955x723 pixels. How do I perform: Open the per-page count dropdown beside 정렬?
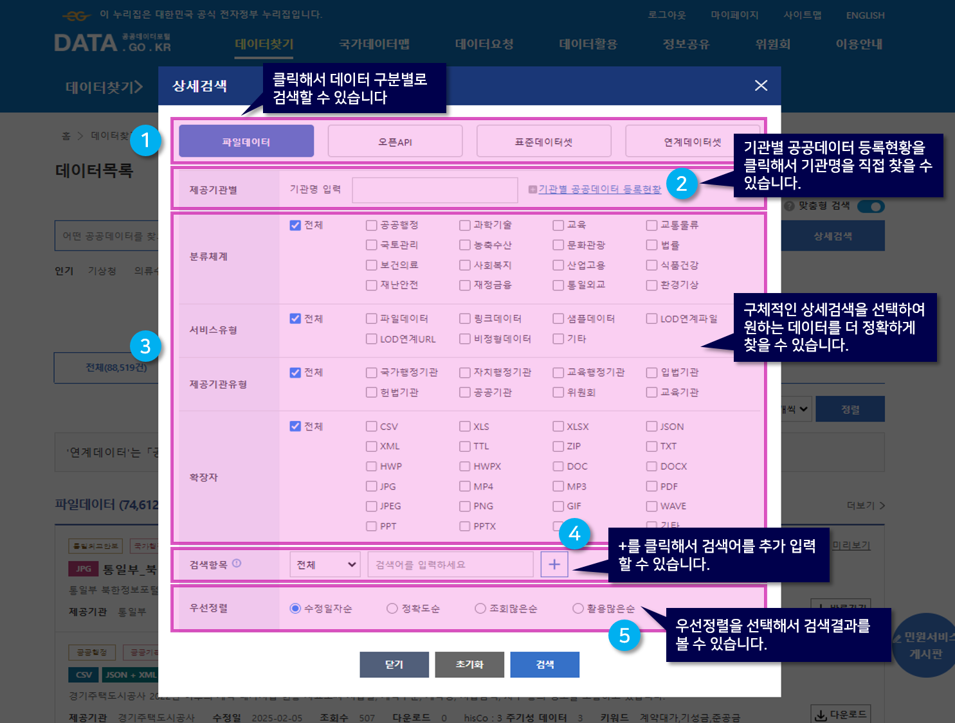tap(796, 409)
